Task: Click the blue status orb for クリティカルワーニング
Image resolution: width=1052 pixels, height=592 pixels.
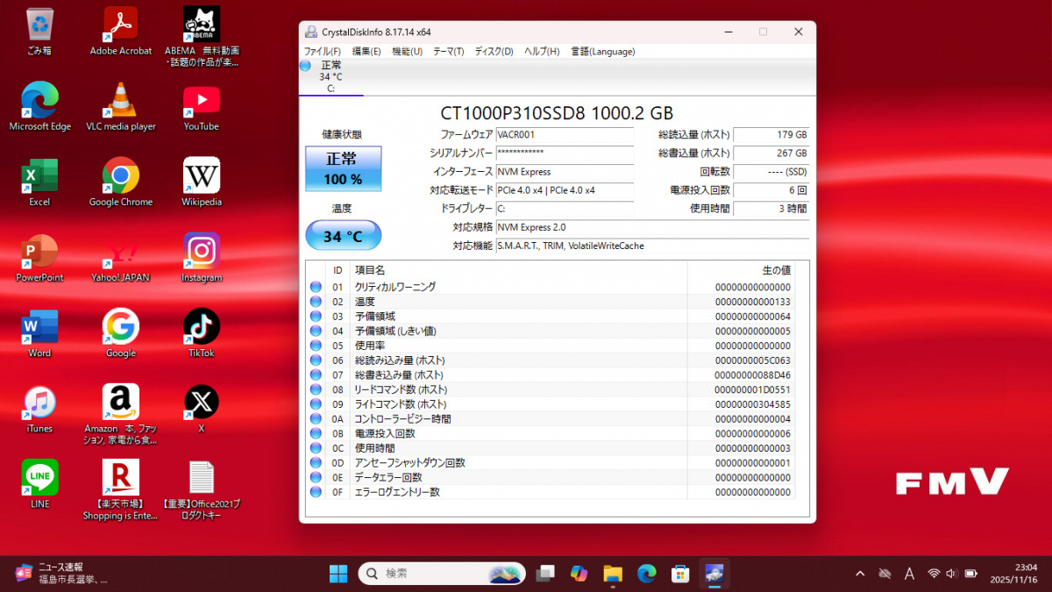Action: coord(316,287)
